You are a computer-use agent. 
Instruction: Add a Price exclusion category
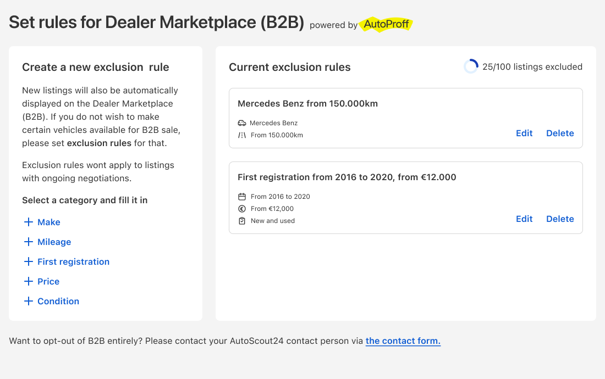click(42, 281)
